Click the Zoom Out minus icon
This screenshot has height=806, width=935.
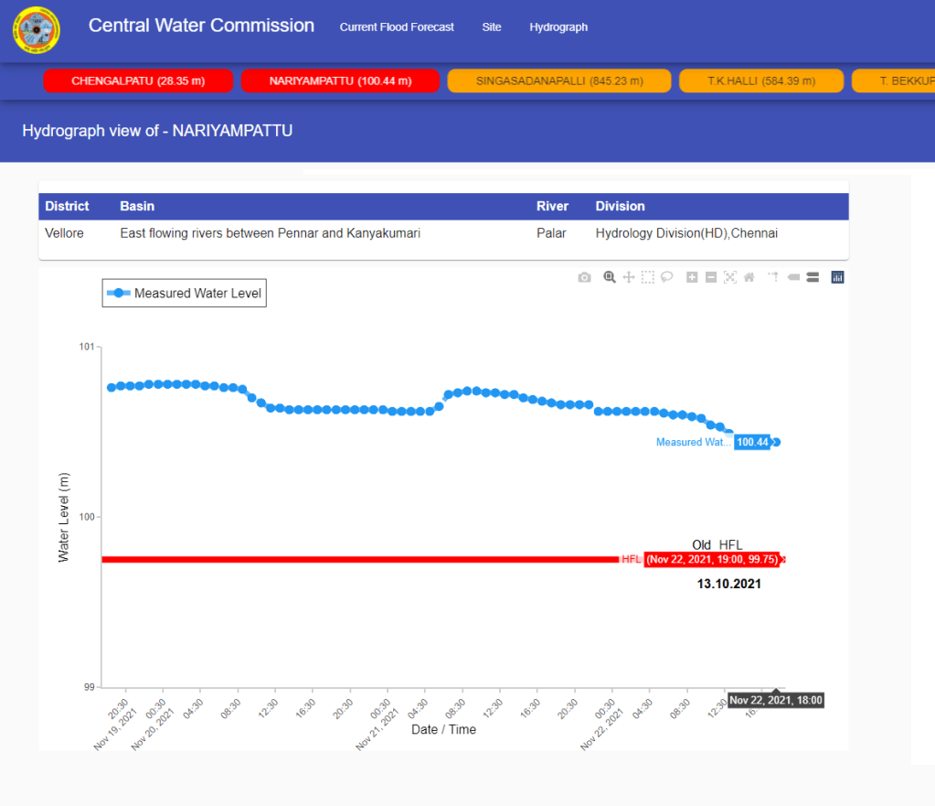(x=711, y=277)
